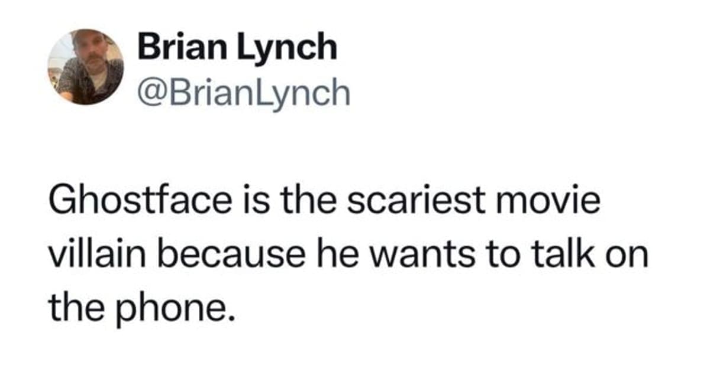Click Brian Lynch's profile avatar photo

click(x=86, y=67)
